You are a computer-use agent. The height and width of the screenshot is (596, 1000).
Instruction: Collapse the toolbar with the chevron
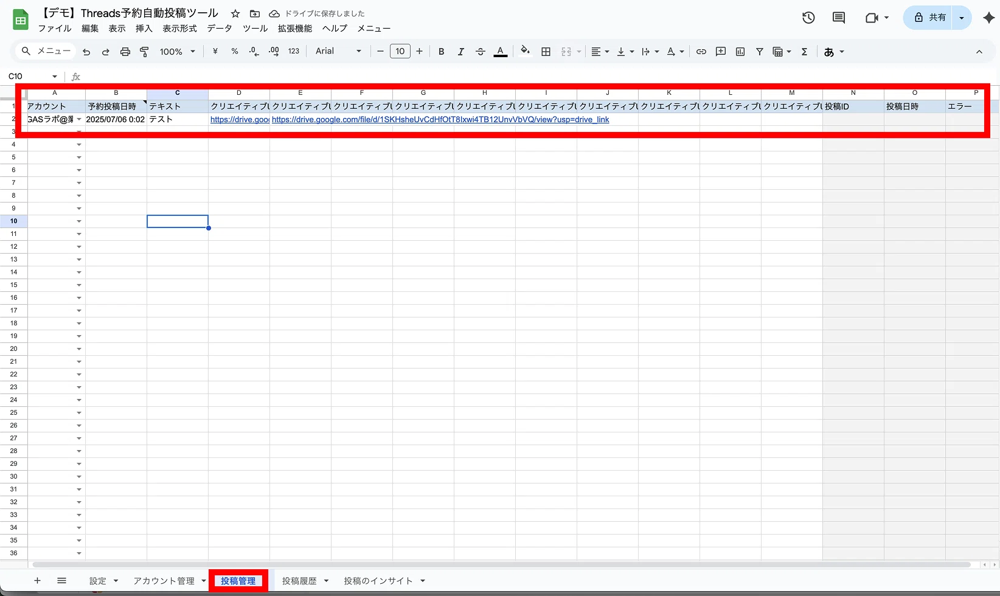click(x=979, y=52)
